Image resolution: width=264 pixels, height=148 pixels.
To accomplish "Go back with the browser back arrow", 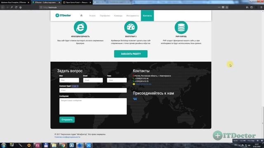I will (3, 7).
